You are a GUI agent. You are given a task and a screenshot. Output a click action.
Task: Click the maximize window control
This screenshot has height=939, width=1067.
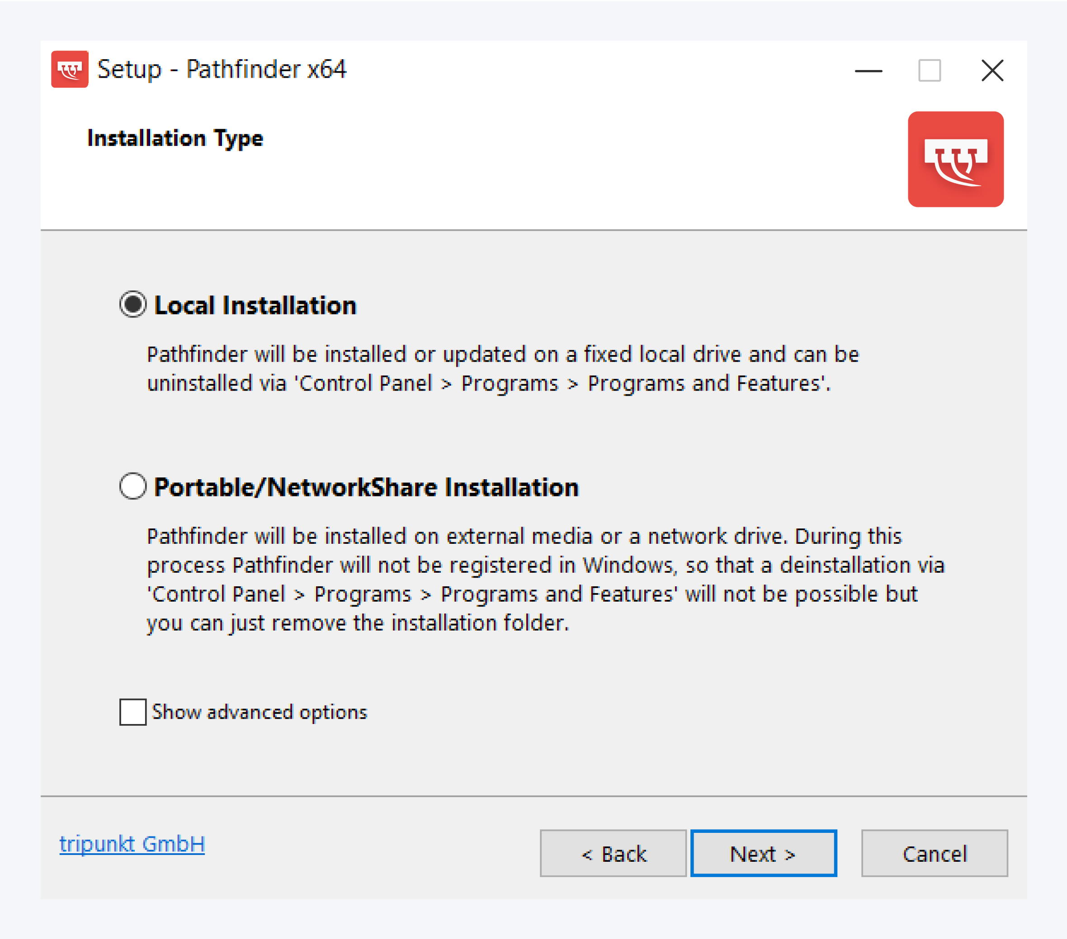929,70
